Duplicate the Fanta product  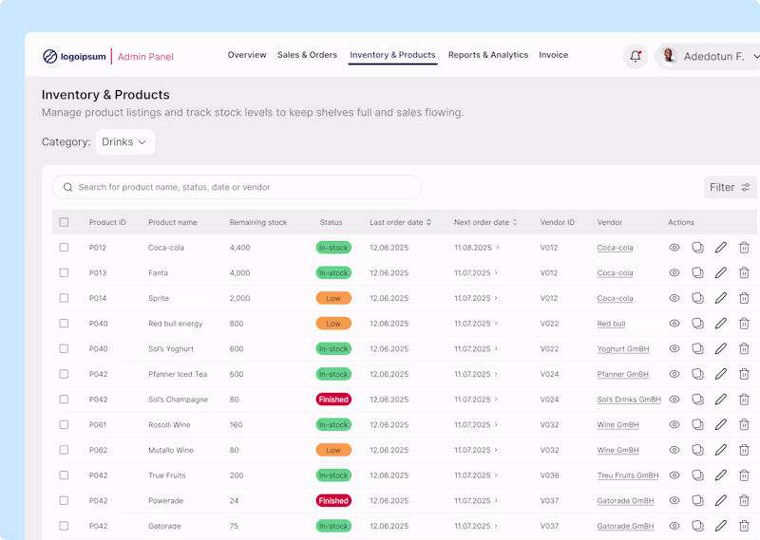(x=697, y=272)
